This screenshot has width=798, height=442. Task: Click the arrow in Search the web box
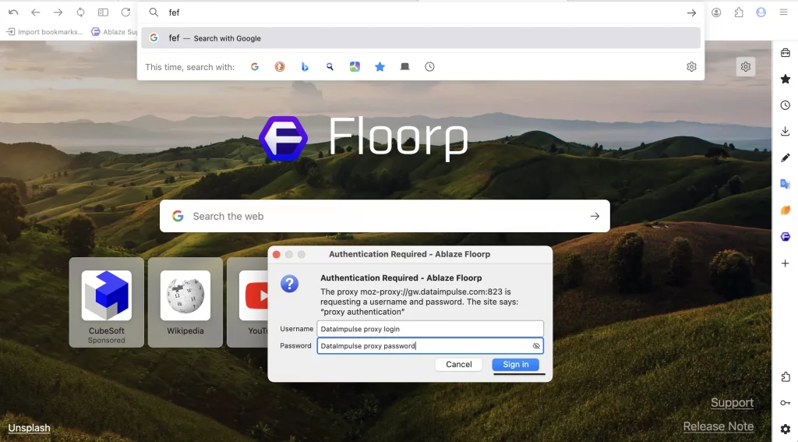point(595,216)
